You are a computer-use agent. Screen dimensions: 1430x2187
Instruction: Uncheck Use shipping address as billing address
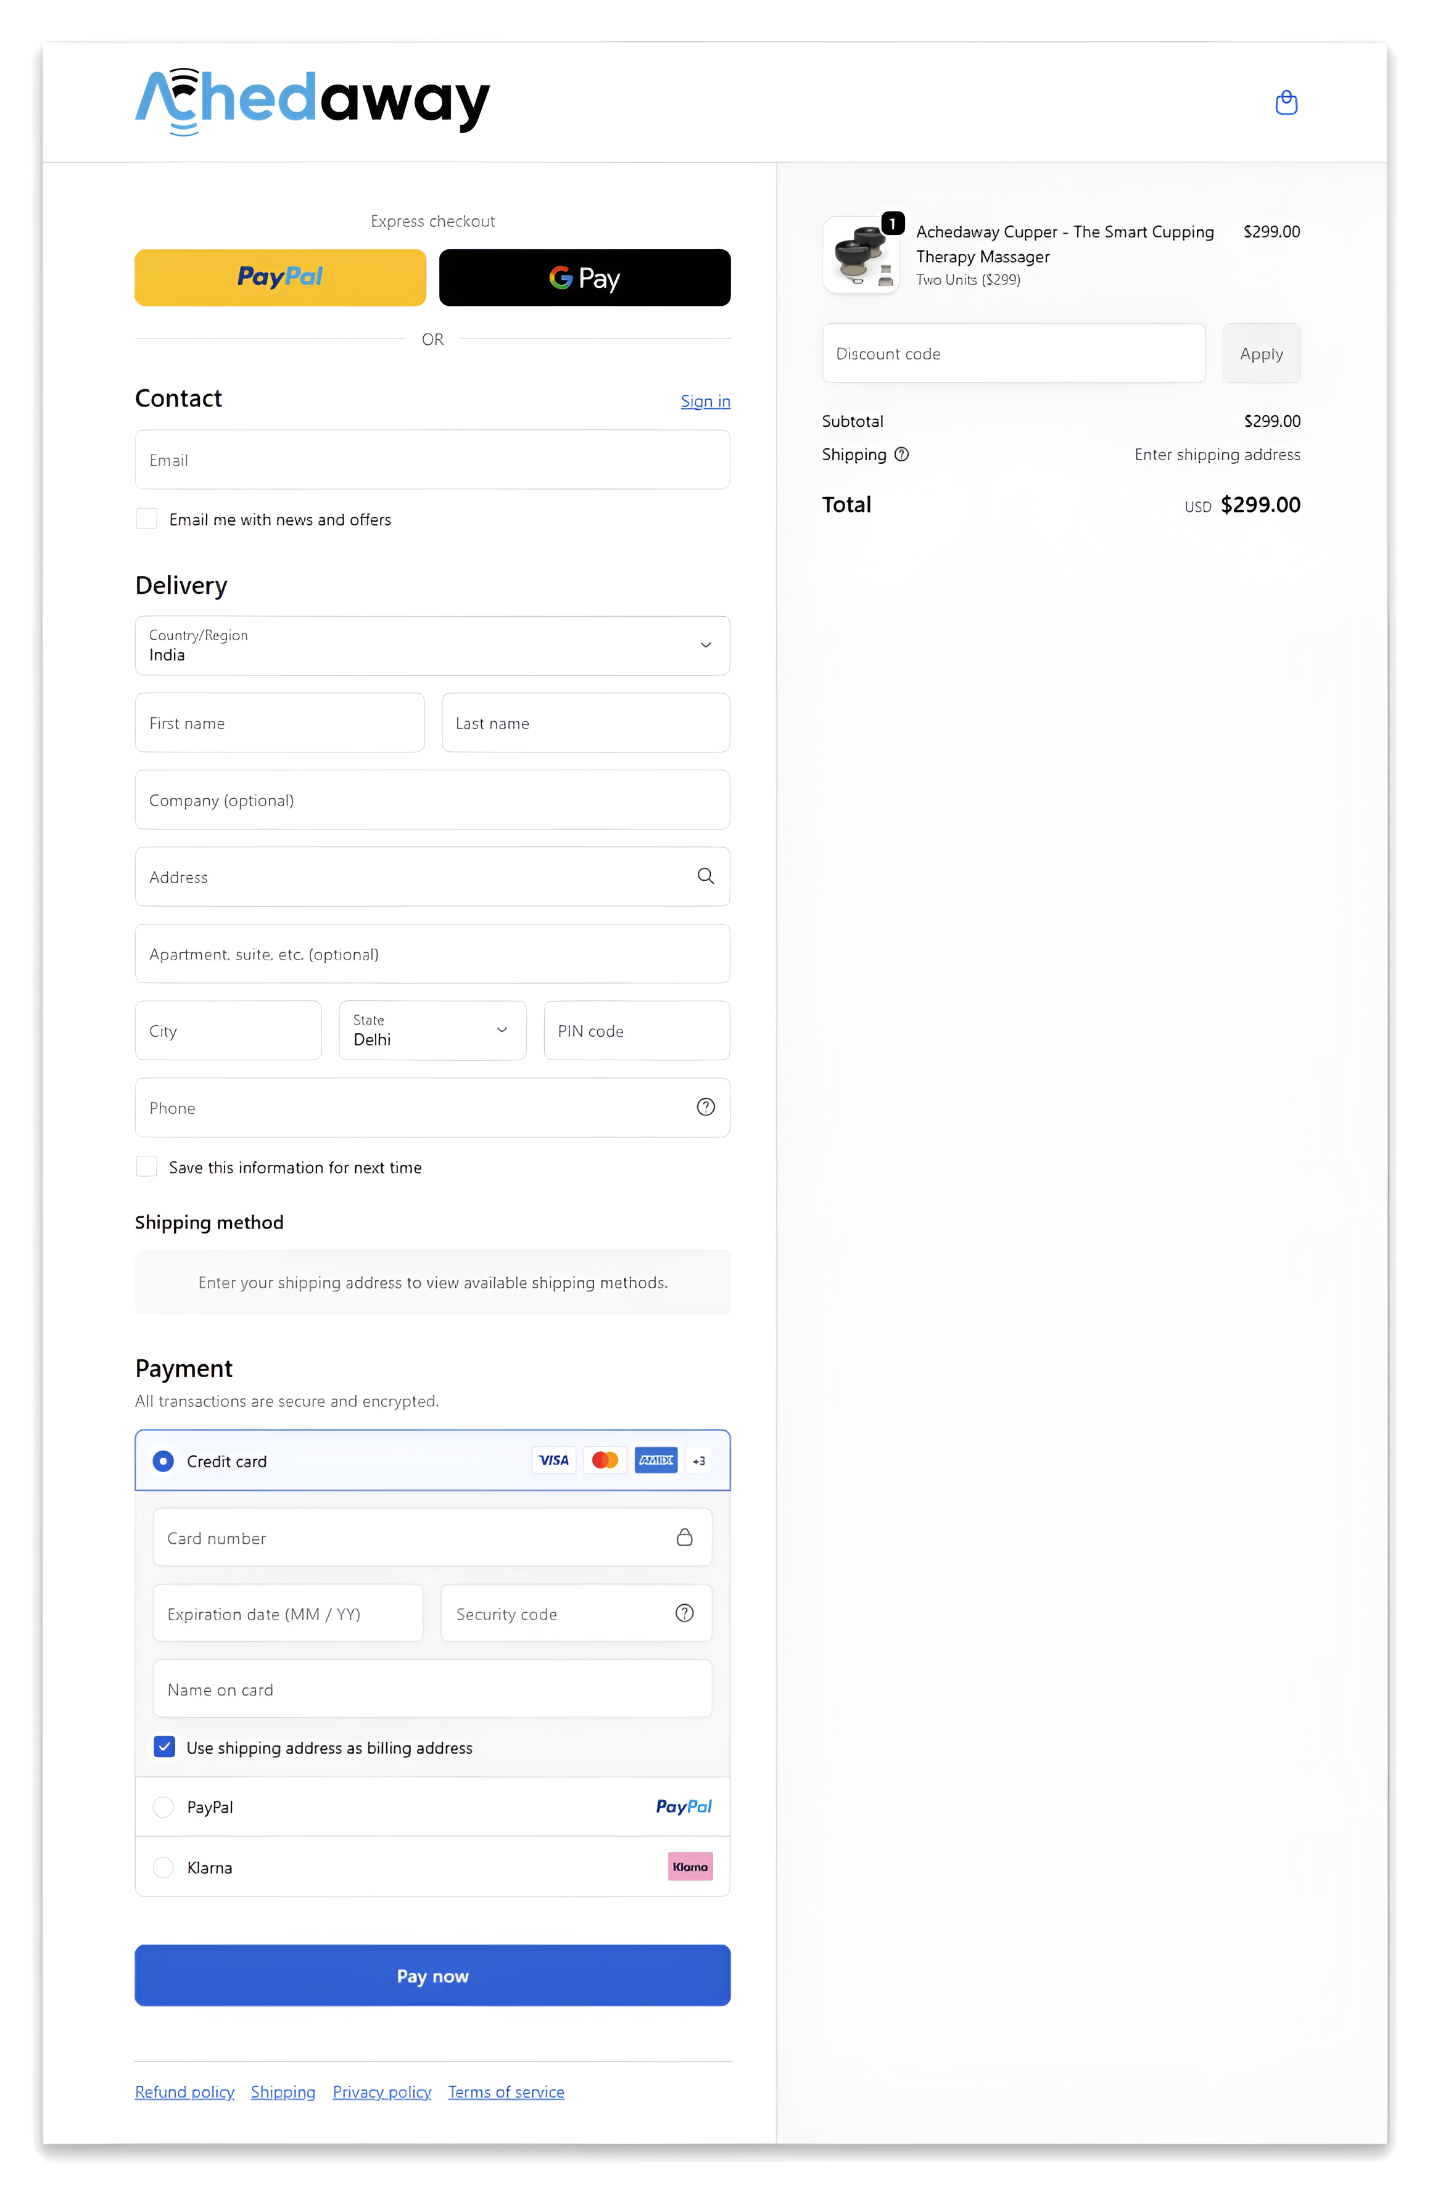tap(163, 1747)
